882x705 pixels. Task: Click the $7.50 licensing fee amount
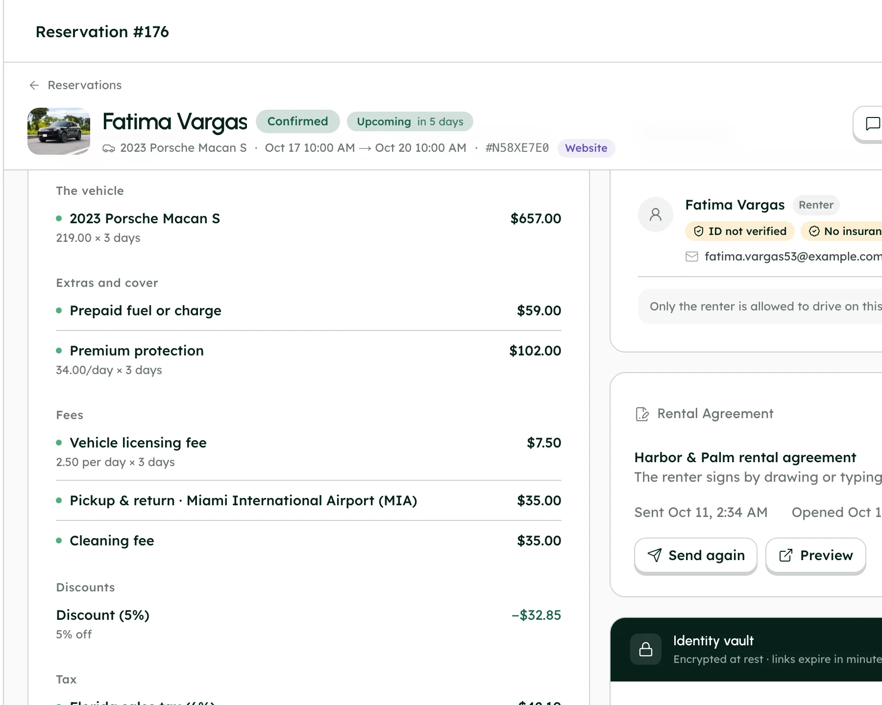(x=544, y=443)
